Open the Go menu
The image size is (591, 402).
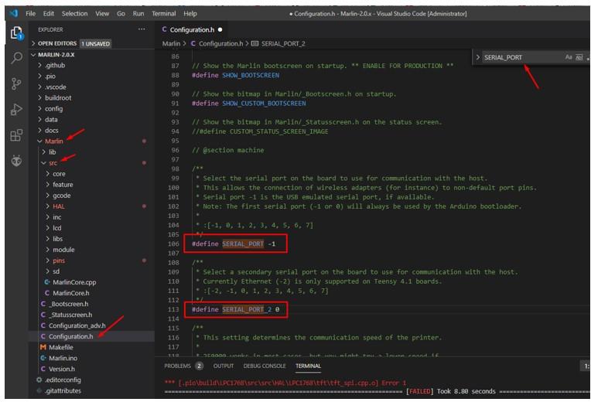pyautogui.click(x=121, y=14)
